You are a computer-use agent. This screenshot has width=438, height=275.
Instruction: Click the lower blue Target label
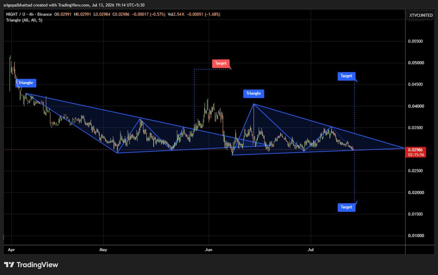click(346, 207)
